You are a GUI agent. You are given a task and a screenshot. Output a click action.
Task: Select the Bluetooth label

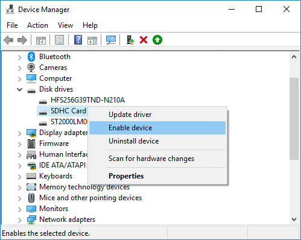tap(55, 57)
